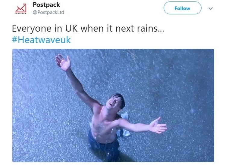The image size is (226, 165).
Task: Click the word "UK" in the tweet text
Action: point(71,28)
